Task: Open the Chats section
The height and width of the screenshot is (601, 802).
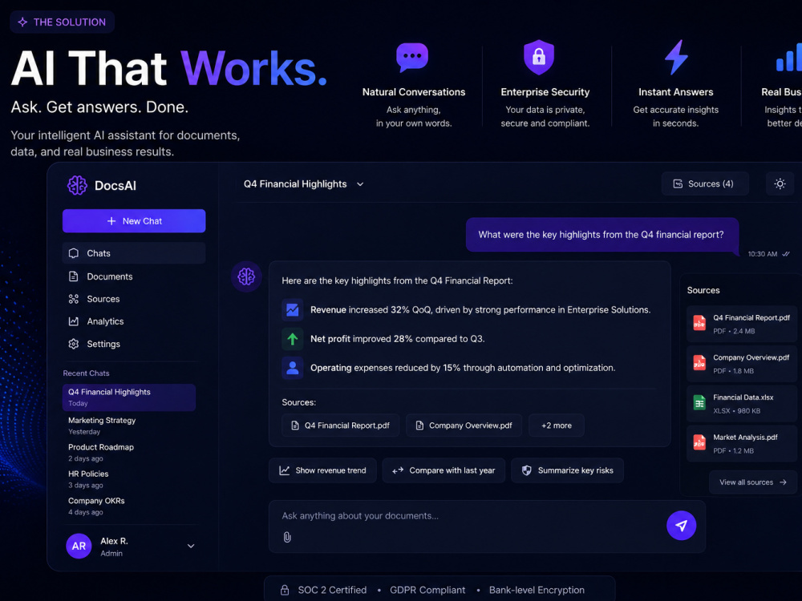Action: 134,253
